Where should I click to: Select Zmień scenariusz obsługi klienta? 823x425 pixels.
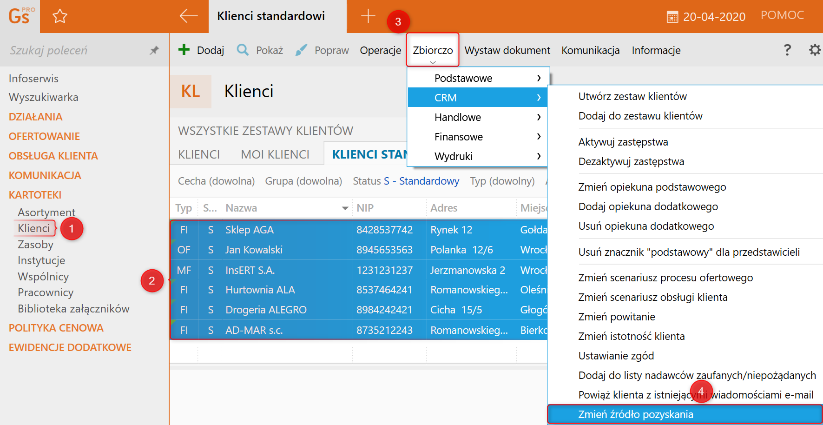(x=653, y=297)
